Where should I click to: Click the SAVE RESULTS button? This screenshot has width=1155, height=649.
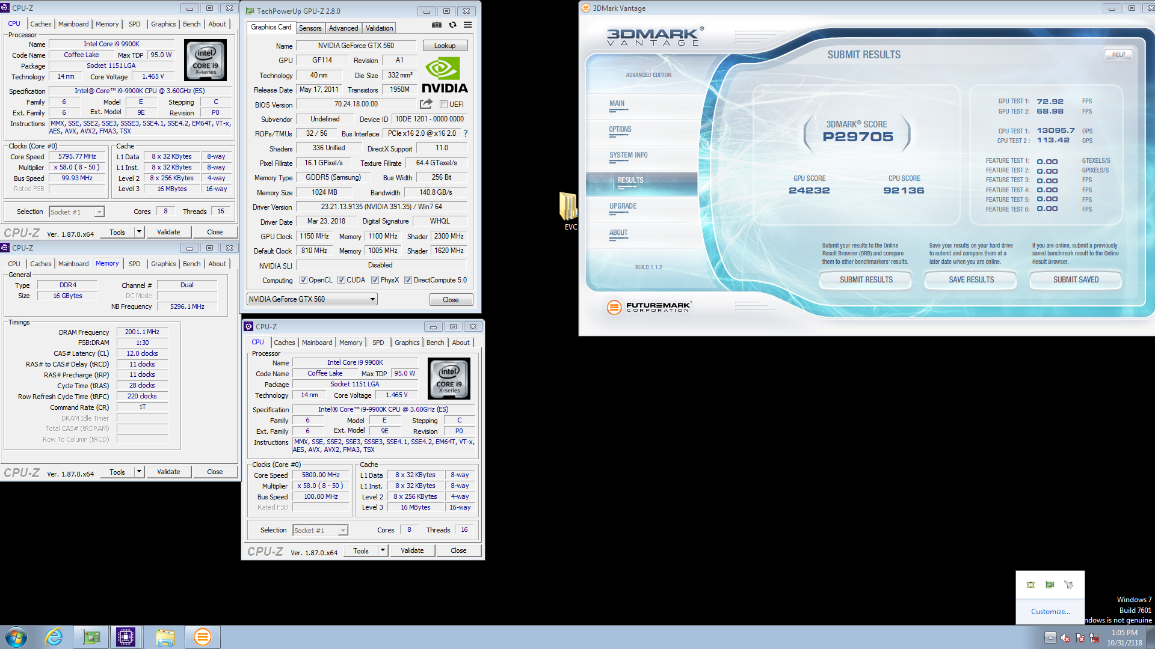[x=971, y=279]
